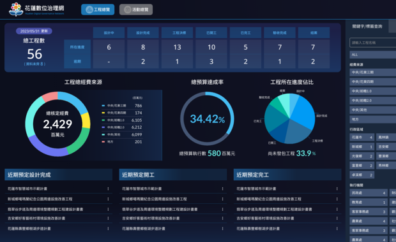
Task: Open the 關鍵字/標籤查詢 search tab
Action: [367, 26]
